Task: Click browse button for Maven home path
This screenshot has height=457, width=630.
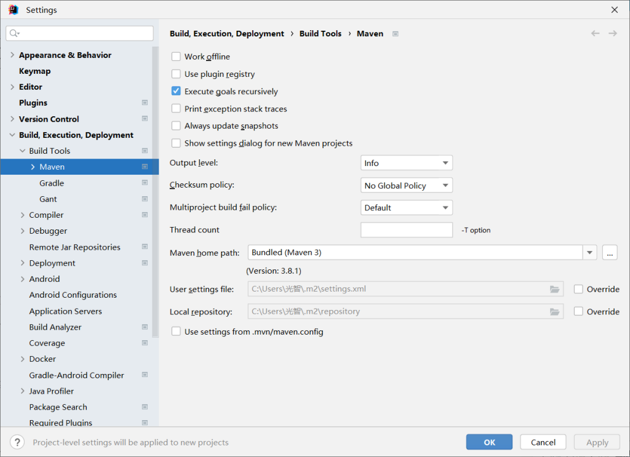Action: coord(610,252)
